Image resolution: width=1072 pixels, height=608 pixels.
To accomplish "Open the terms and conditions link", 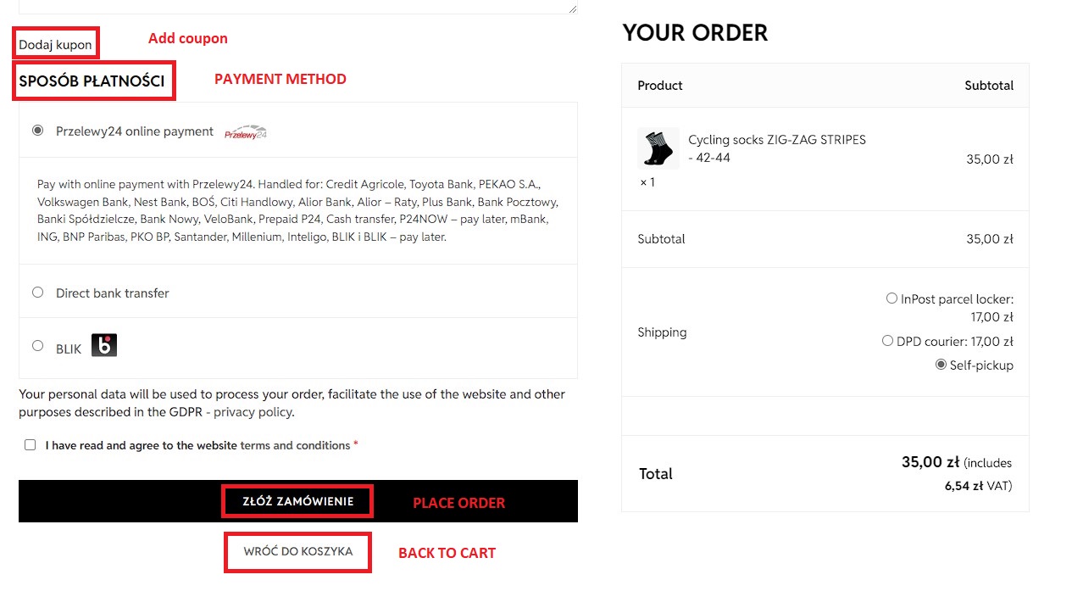I will click(295, 445).
